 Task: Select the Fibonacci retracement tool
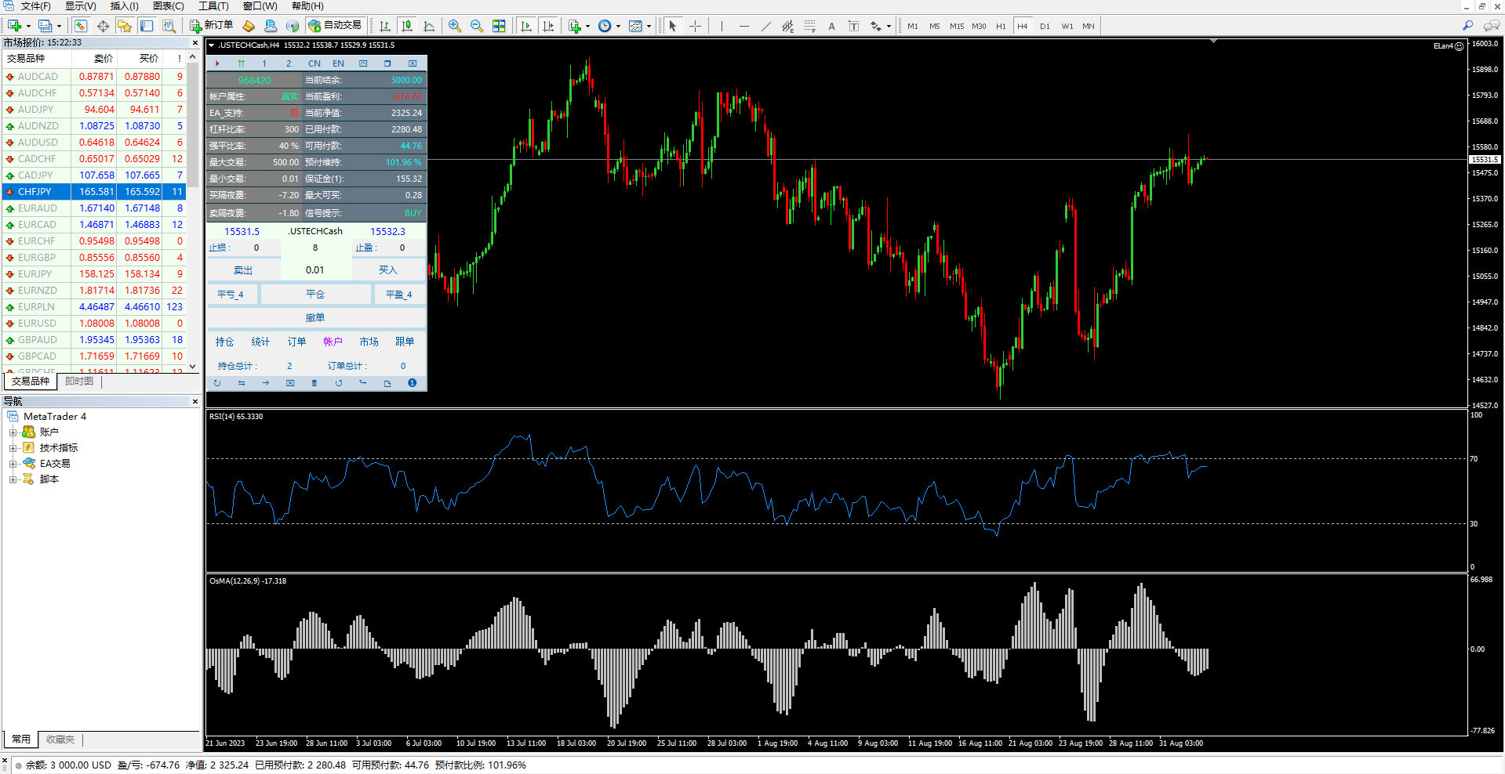tap(810, 26)
